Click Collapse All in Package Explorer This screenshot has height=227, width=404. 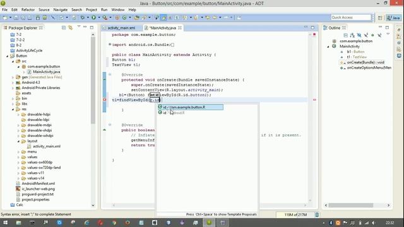tap(64, 28)
